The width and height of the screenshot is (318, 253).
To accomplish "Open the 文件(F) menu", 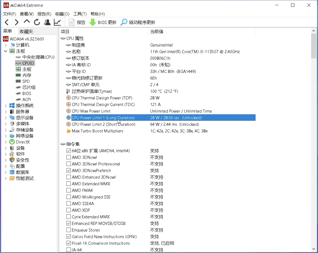I will (x=9, y=14).
